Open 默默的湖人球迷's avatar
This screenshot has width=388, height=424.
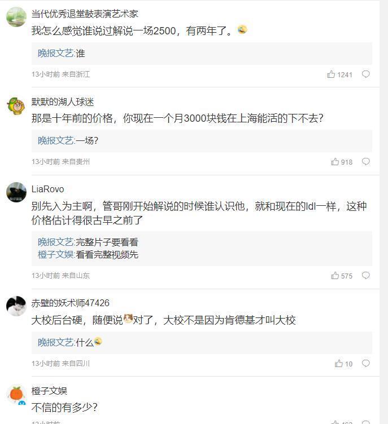[16, 106]
